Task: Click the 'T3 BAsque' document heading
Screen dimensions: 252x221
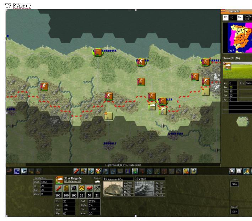Action: coord(18,6)
